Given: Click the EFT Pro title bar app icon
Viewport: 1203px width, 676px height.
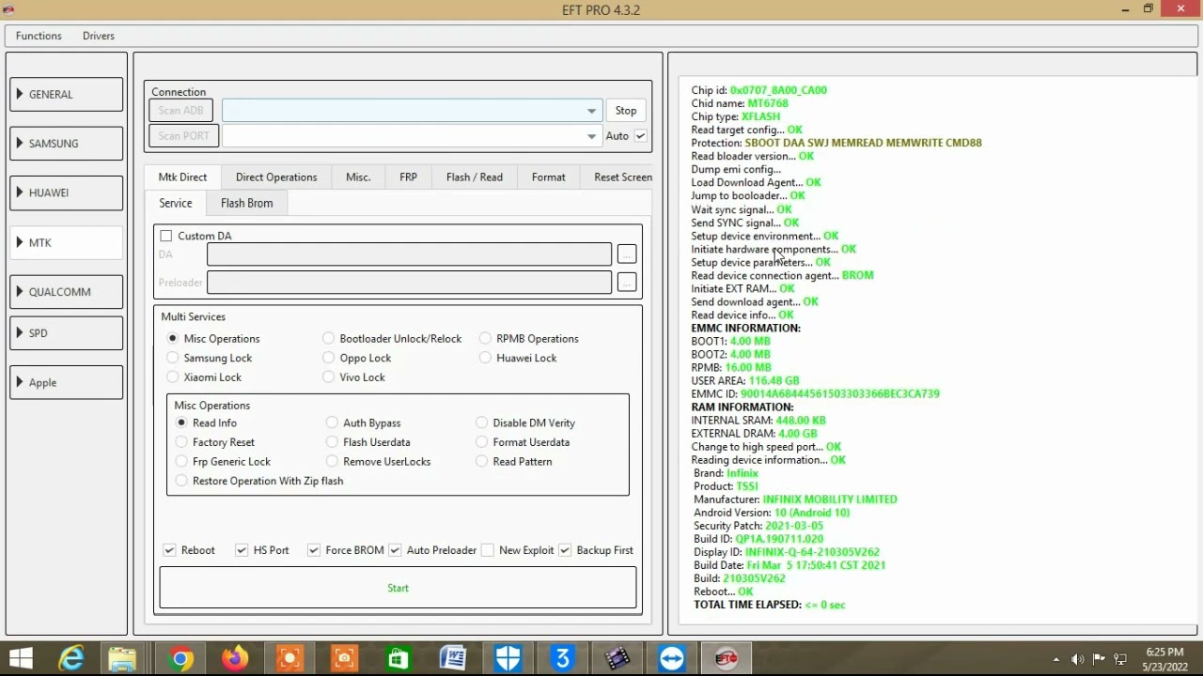Looking at the screenshot, I should 9,9.
